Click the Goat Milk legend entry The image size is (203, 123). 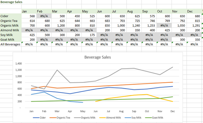click(x=154, y=117)
